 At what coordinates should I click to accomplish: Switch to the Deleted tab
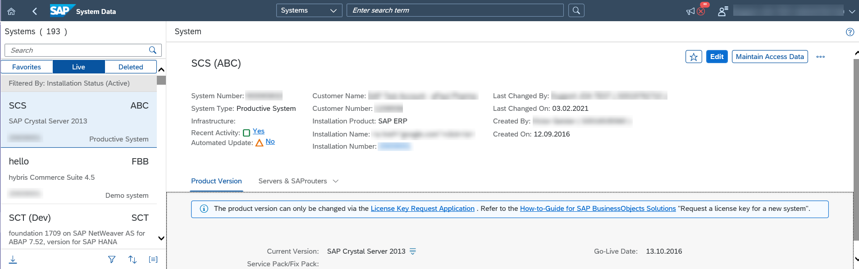point(131,67)
